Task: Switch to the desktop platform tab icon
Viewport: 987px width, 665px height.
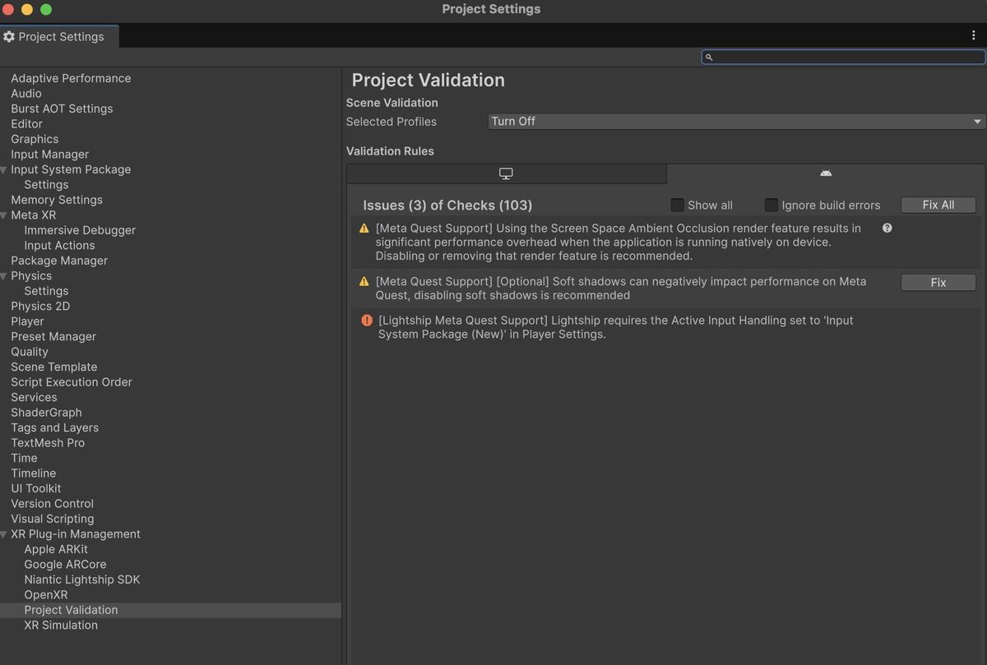Action: [x=506, y=173]
